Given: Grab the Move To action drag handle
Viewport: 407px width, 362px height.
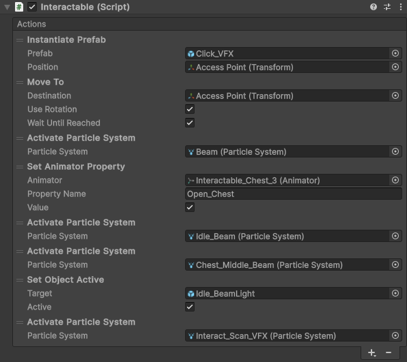Looking at the screenshot, I should point(20,82).
